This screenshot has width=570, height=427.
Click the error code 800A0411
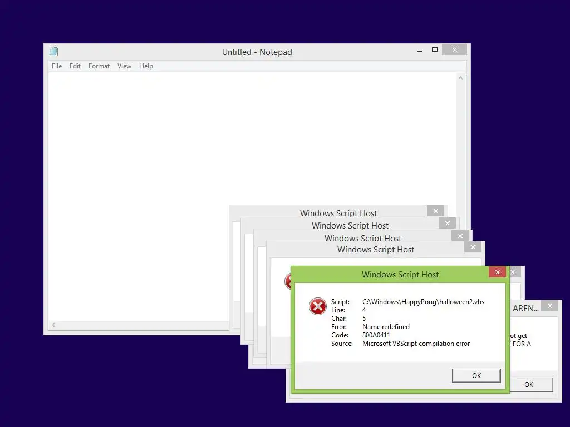[376, 335]
